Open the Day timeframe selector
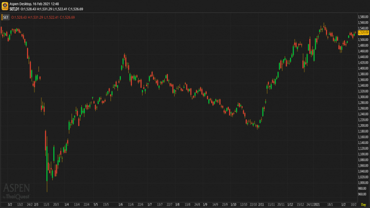This screenshot has width=370, height=208. coord(364,205)
